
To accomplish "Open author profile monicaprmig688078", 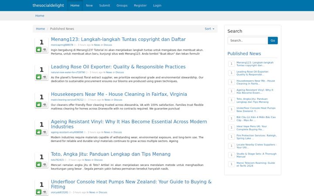I will (62, 45).
